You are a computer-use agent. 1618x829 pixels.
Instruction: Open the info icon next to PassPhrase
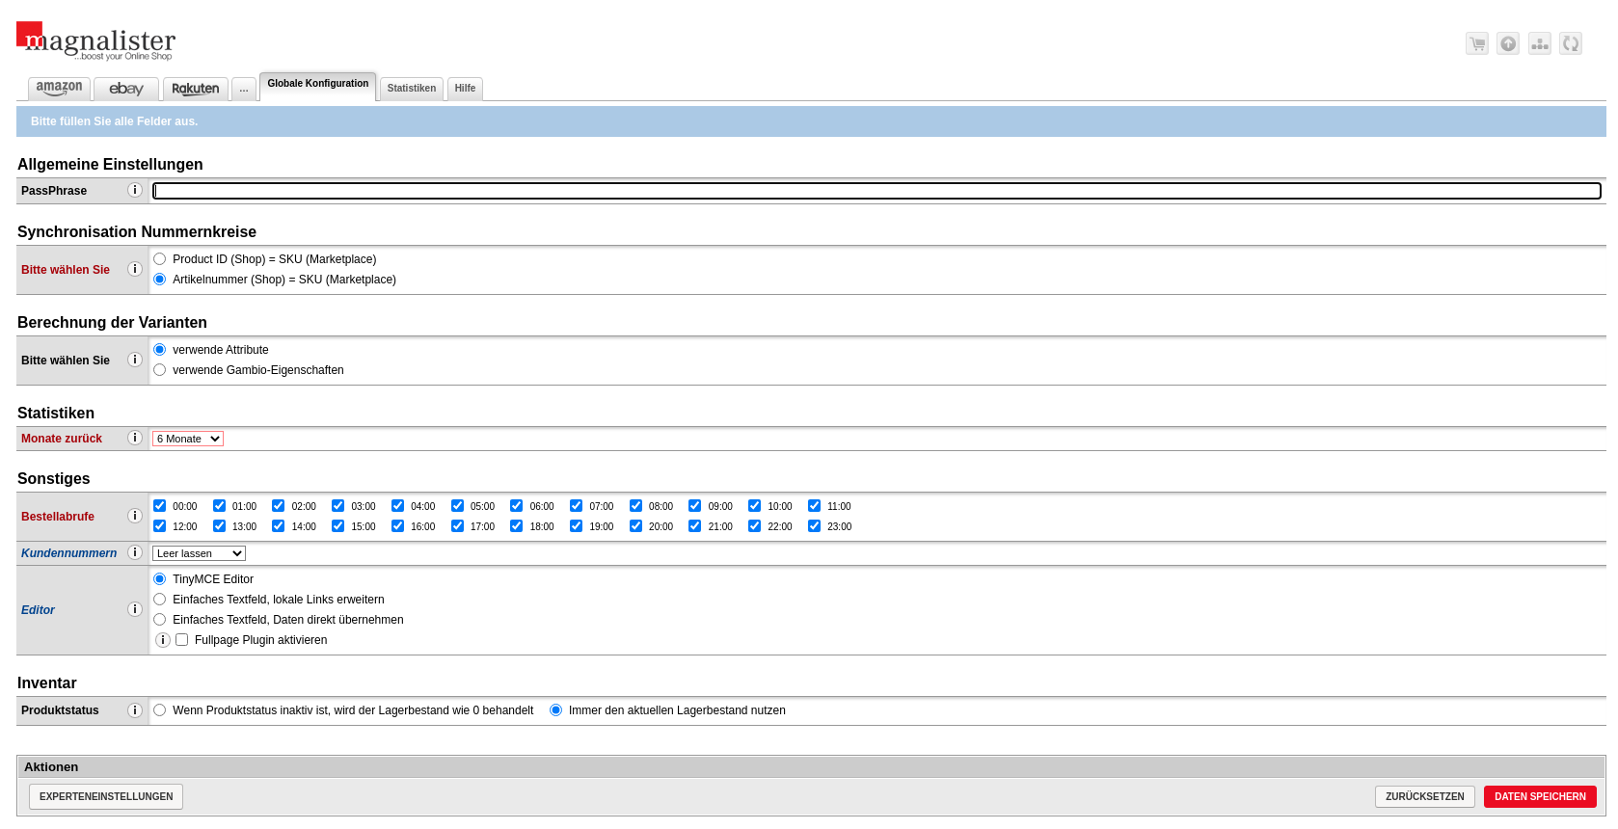(135, 190)
